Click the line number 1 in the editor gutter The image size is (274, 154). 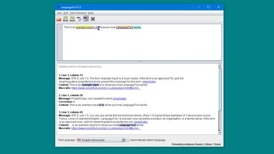tap(60, 27)
